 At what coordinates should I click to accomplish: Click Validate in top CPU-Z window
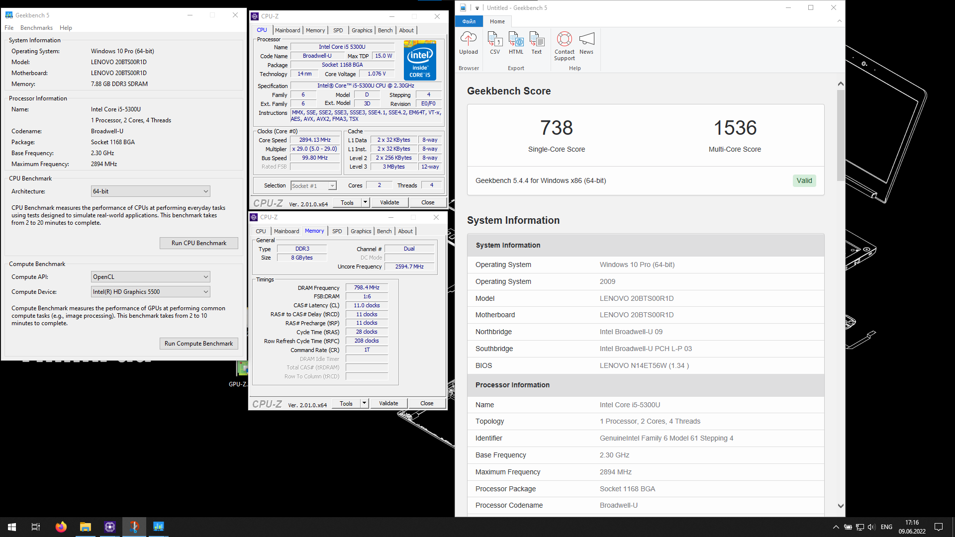coord(389,202)
